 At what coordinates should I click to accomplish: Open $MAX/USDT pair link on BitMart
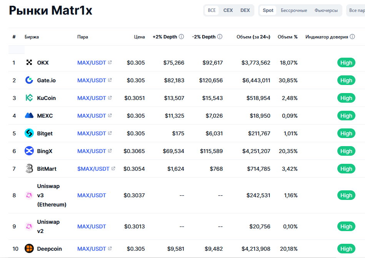coord(93,169)
